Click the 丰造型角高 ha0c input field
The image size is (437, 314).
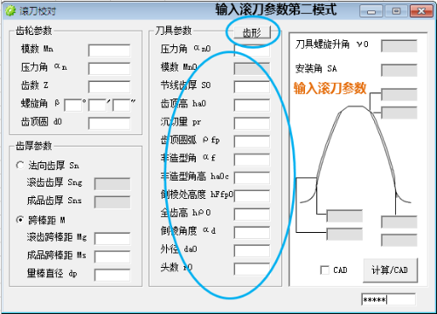tap(252, 178)
